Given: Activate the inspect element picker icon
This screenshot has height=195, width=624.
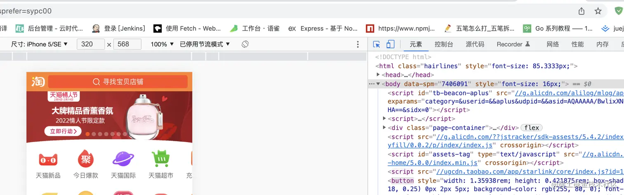Looking at the screenshot, I should (x=376, y=44).
